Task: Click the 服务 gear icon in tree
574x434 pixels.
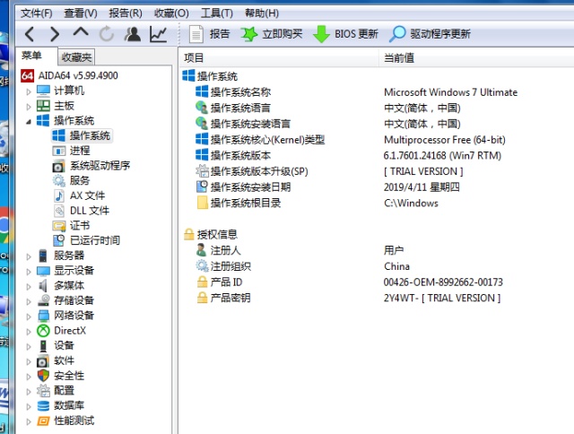Action: point(58,180)
